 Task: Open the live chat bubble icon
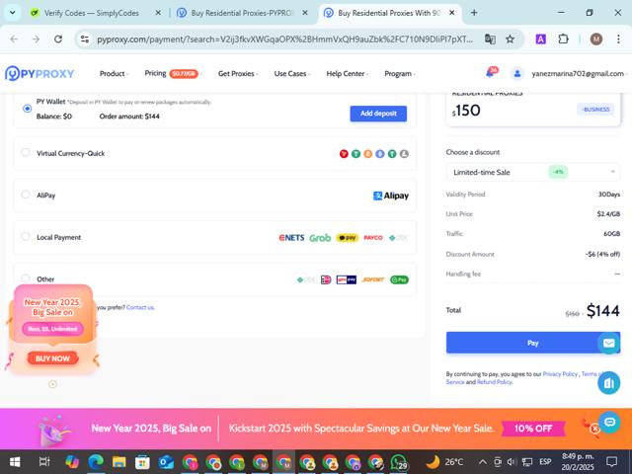[609, 422]
